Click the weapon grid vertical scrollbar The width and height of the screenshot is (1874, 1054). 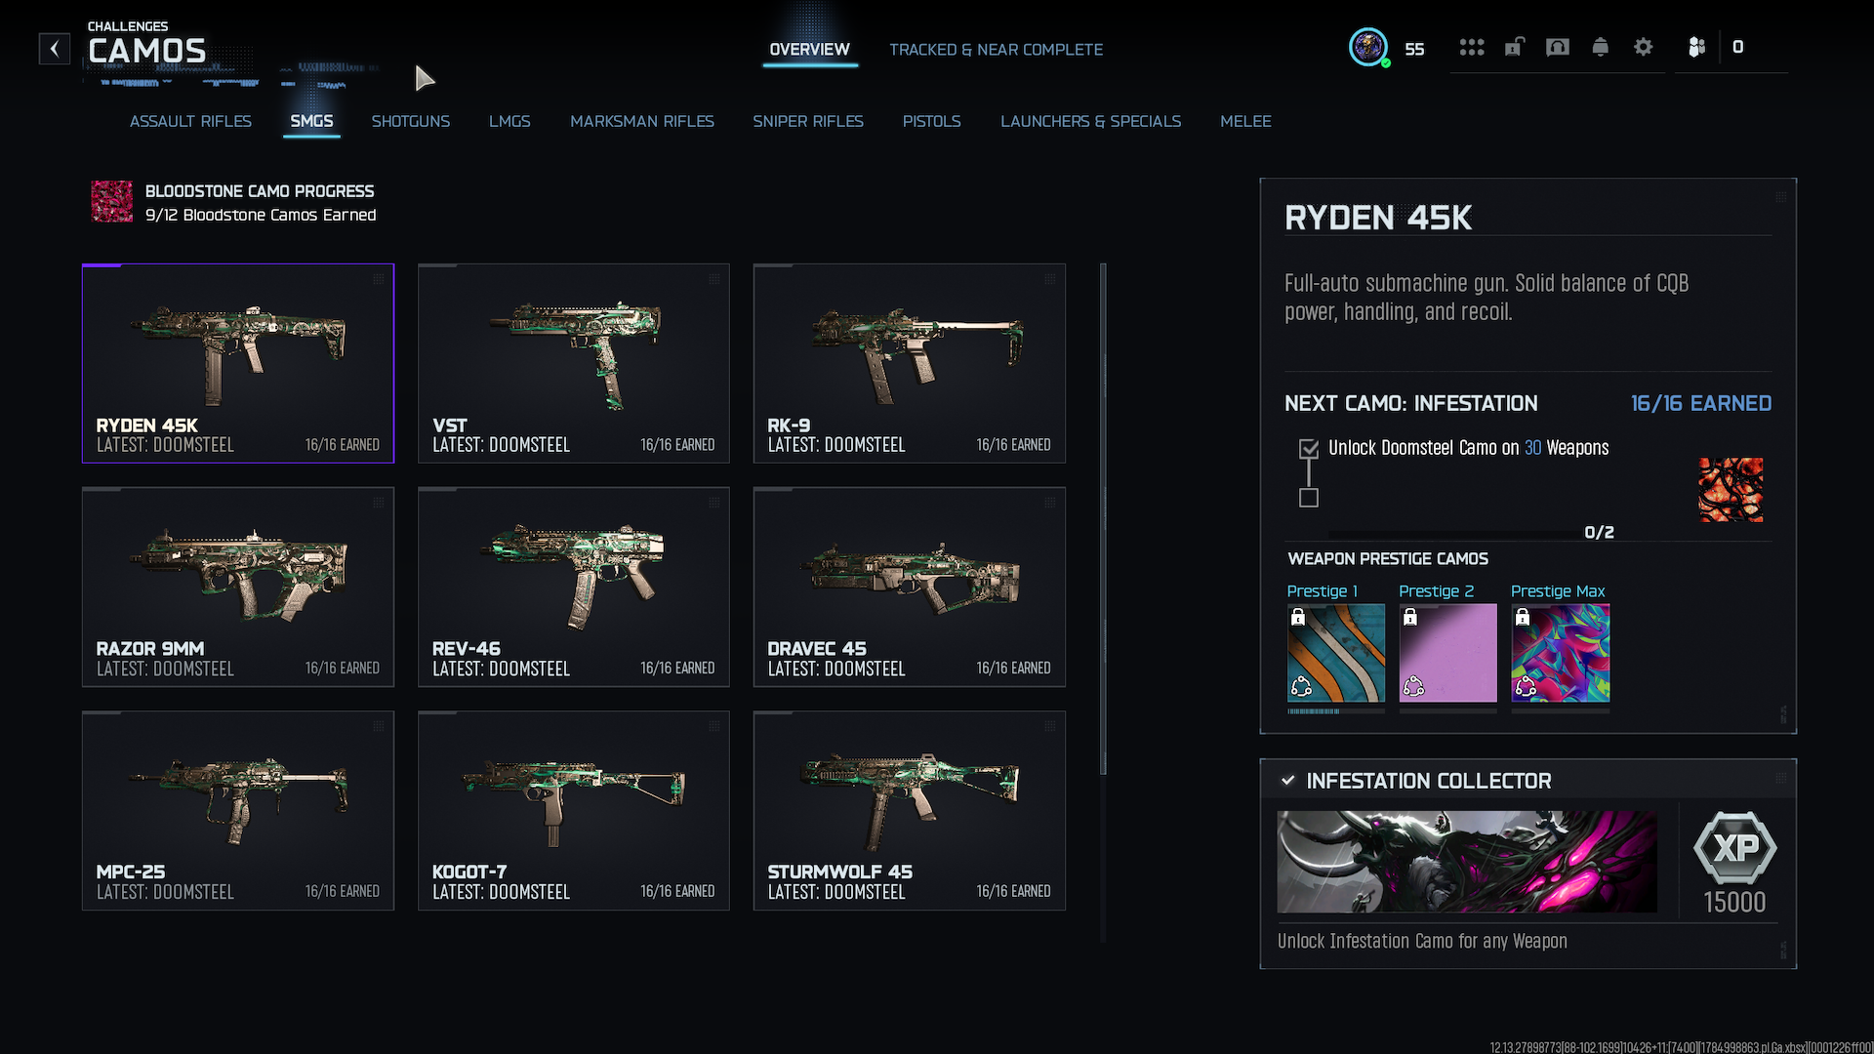coord(1103,518)
